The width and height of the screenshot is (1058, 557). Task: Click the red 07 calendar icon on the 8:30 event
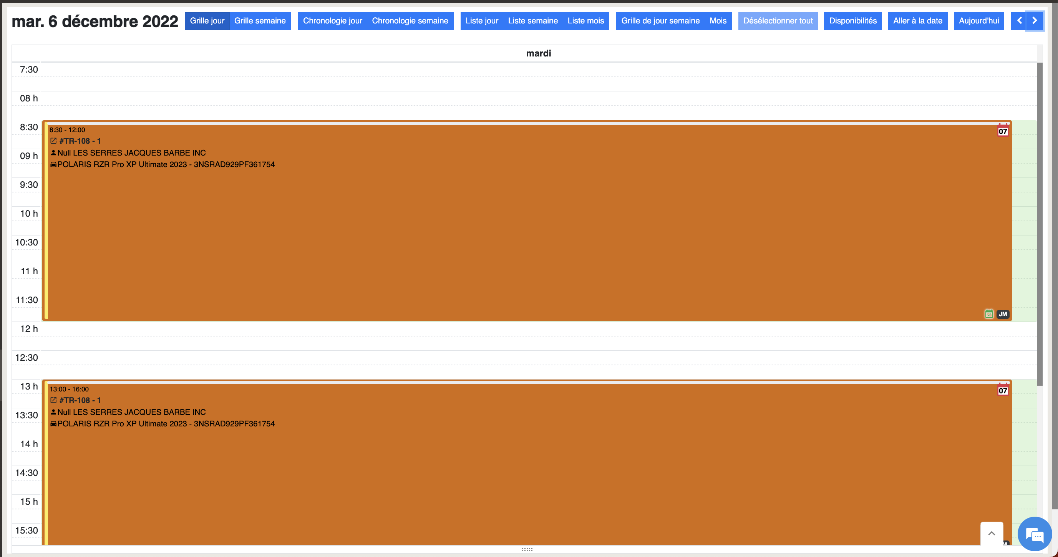pyautogui.click(x=1003, y=131)
